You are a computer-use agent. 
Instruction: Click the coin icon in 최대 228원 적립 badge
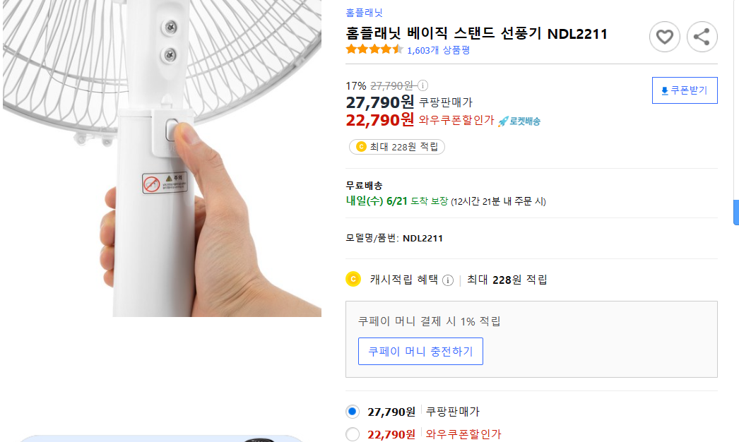point(361,147)
